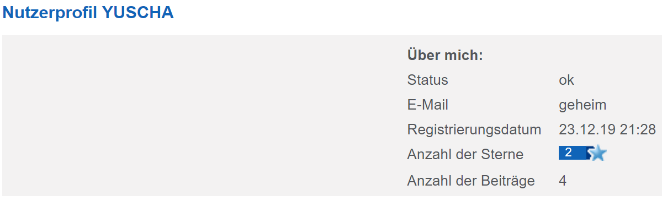Click the E-Mail label
The image size is (662, 201).
click(428, 105)
